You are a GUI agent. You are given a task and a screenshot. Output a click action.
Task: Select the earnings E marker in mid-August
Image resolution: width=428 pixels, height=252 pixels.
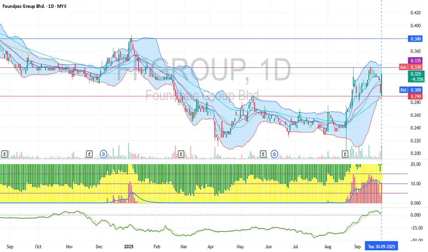click(x=345, y=154)
